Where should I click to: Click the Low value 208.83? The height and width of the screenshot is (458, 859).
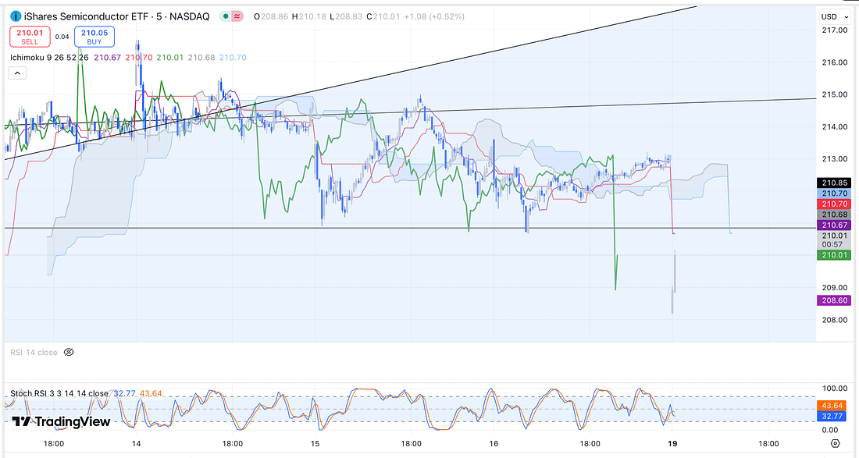pyautogui.click(x=348, y=16)
